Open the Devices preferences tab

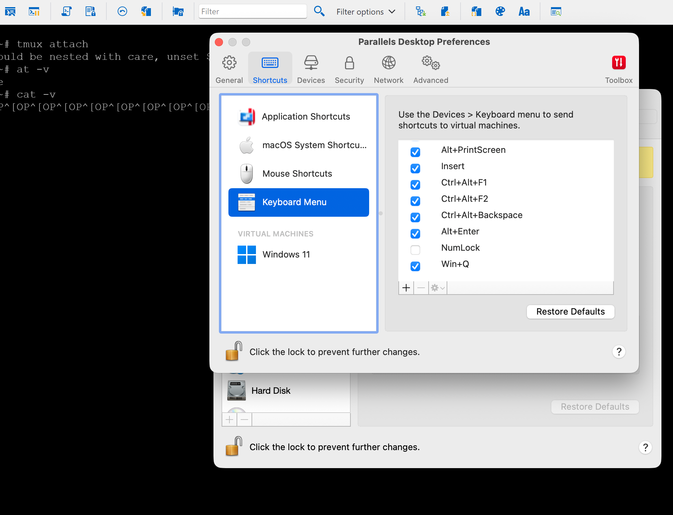pyautogui.click(x=311, y=69)
